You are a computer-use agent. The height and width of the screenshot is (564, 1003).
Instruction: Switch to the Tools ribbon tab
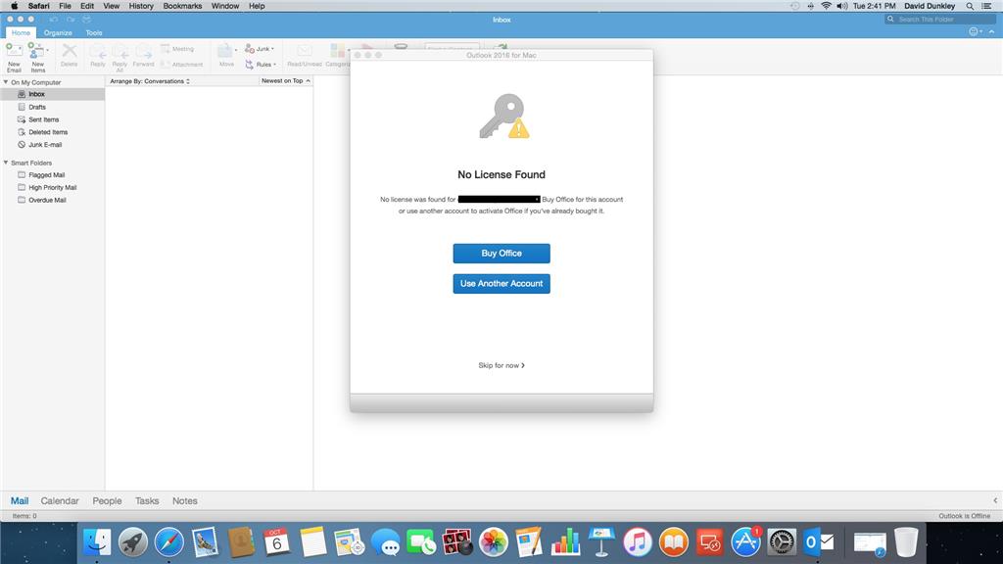(x=94, y=32)
